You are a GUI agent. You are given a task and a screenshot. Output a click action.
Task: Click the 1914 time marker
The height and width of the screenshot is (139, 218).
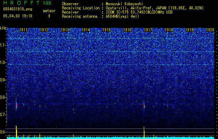pos(86,30)
